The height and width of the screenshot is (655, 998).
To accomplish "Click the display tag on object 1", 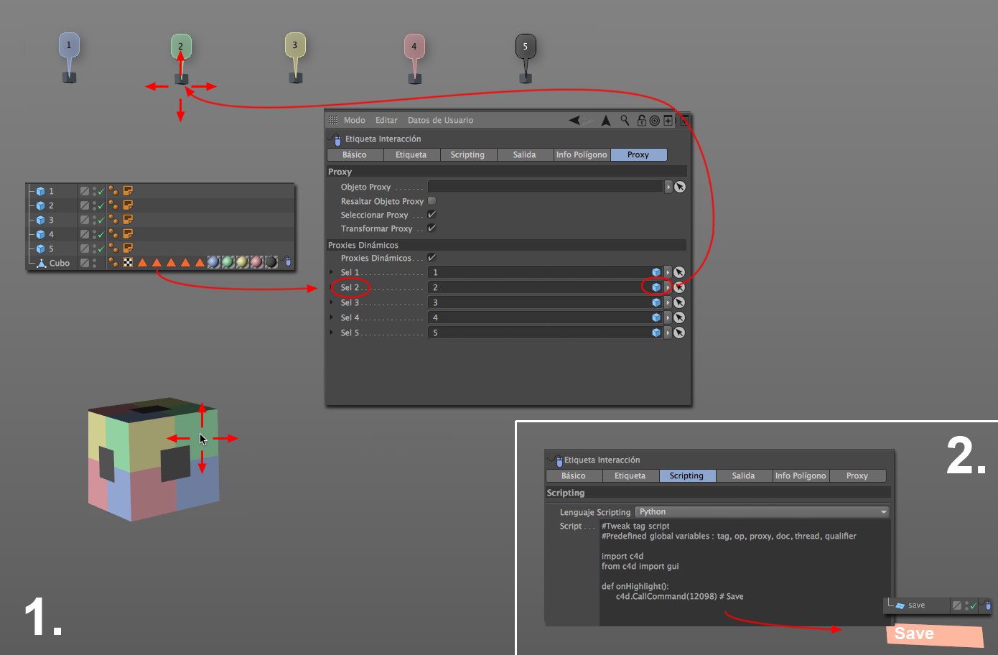I will coord(128,191).
